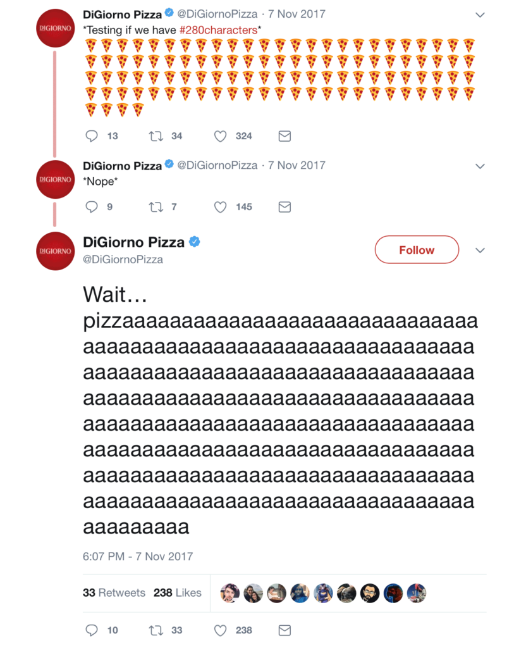Screen dimensions: 526x648
Task: View the 33 Retweets list
Action: point(114,593)
